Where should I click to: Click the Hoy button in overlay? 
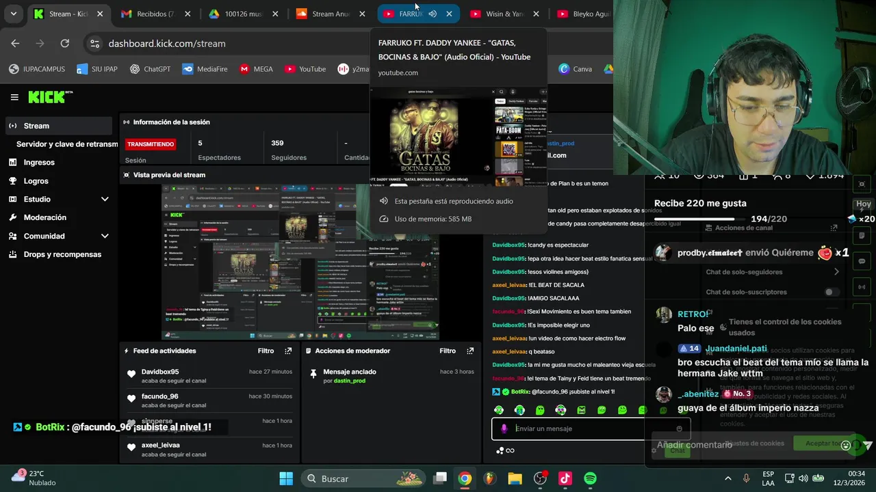click(x=864, y=204)
